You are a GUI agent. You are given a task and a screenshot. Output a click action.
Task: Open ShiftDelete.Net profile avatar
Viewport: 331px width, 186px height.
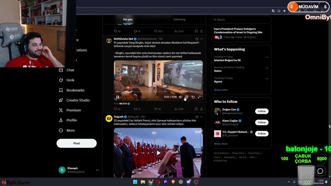click(x=109, y=41)
